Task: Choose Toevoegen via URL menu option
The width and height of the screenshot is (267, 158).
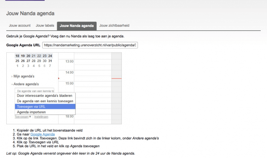Action: [x=45, y=106]
